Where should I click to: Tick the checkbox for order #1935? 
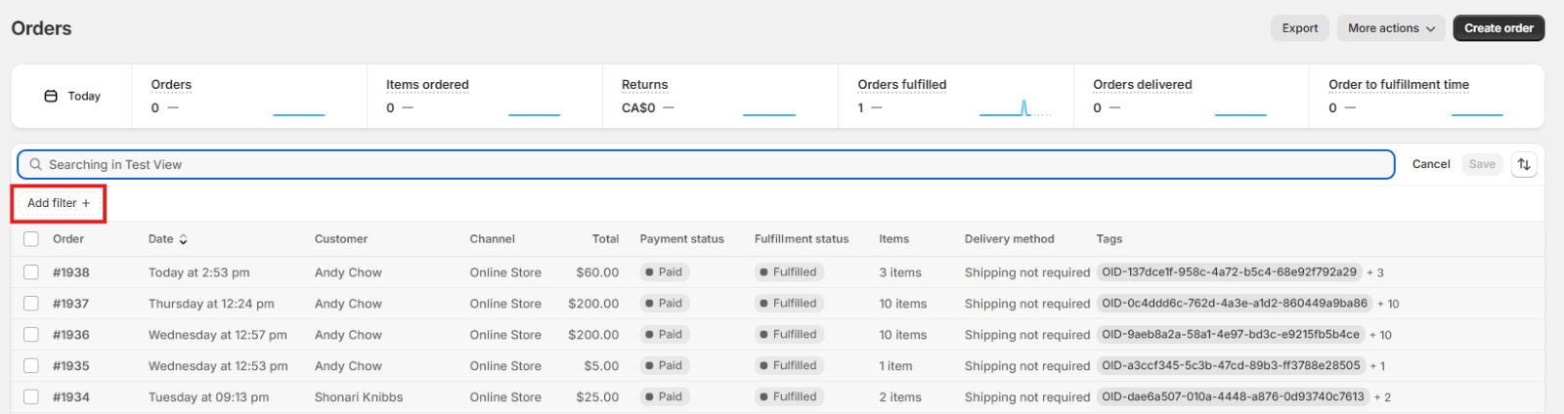point(31,366)
